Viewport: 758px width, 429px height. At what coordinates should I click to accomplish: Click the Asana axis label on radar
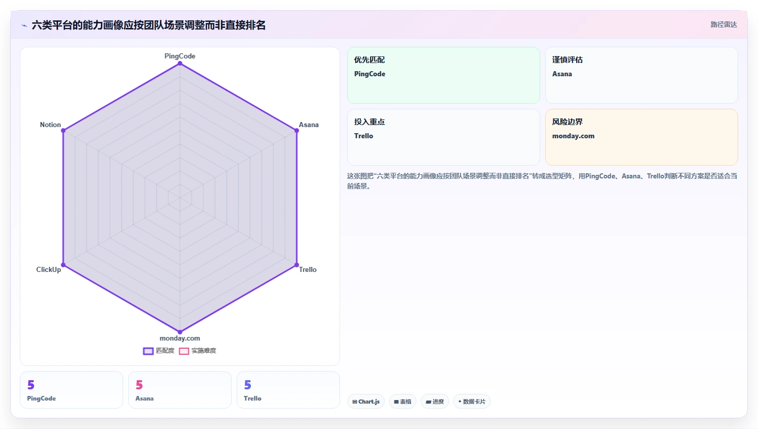tap(308, 125)
